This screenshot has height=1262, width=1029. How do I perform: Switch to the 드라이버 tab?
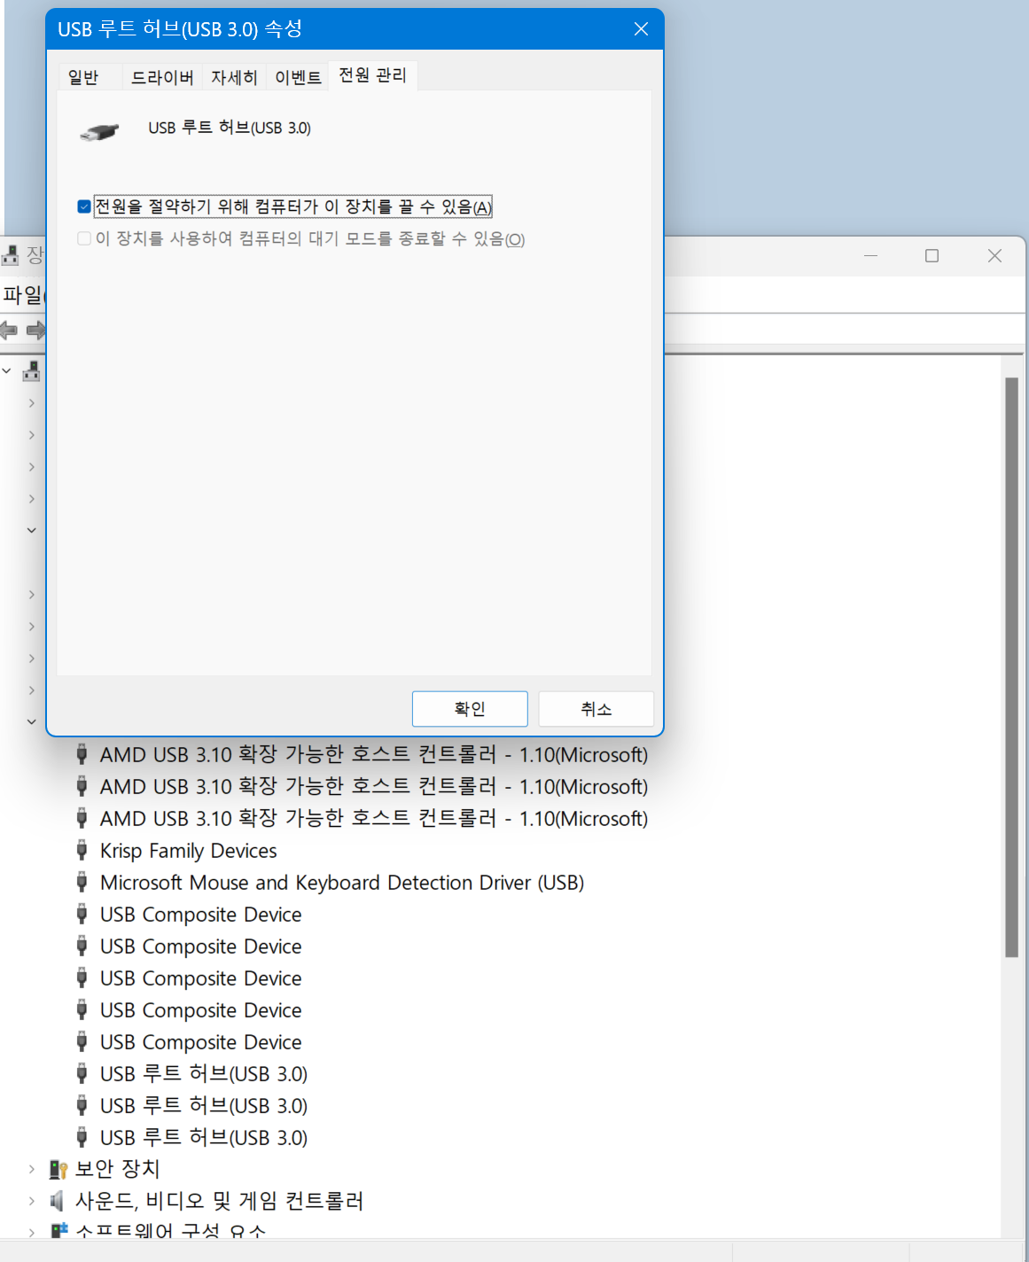pyautogui.click(x=162, y=78)
